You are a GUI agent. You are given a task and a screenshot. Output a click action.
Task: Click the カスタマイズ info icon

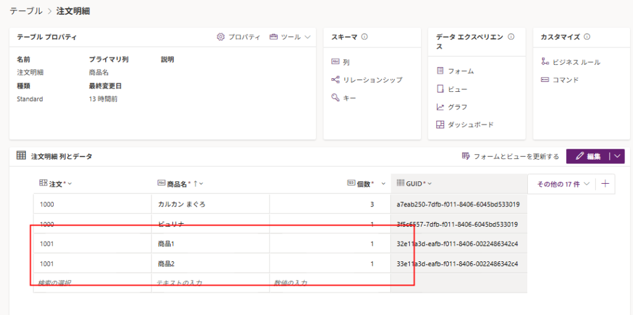pos(587,37)
